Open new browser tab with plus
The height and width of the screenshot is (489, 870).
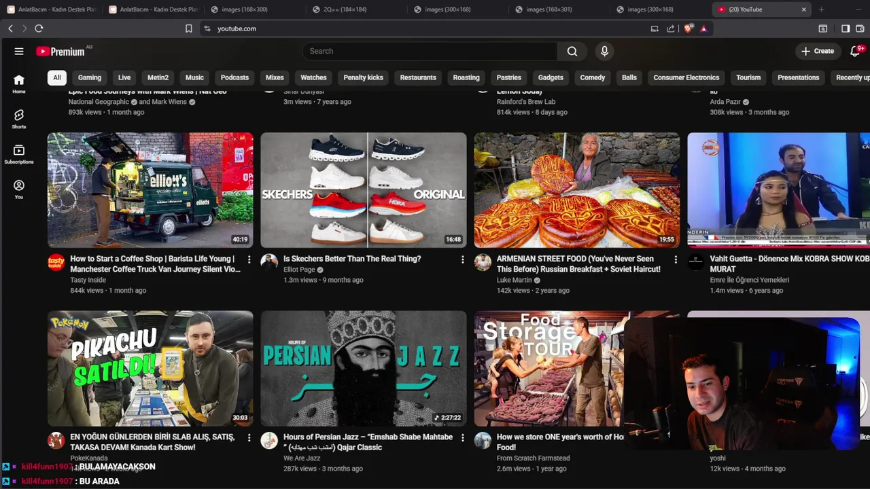[x=821, y=10]
